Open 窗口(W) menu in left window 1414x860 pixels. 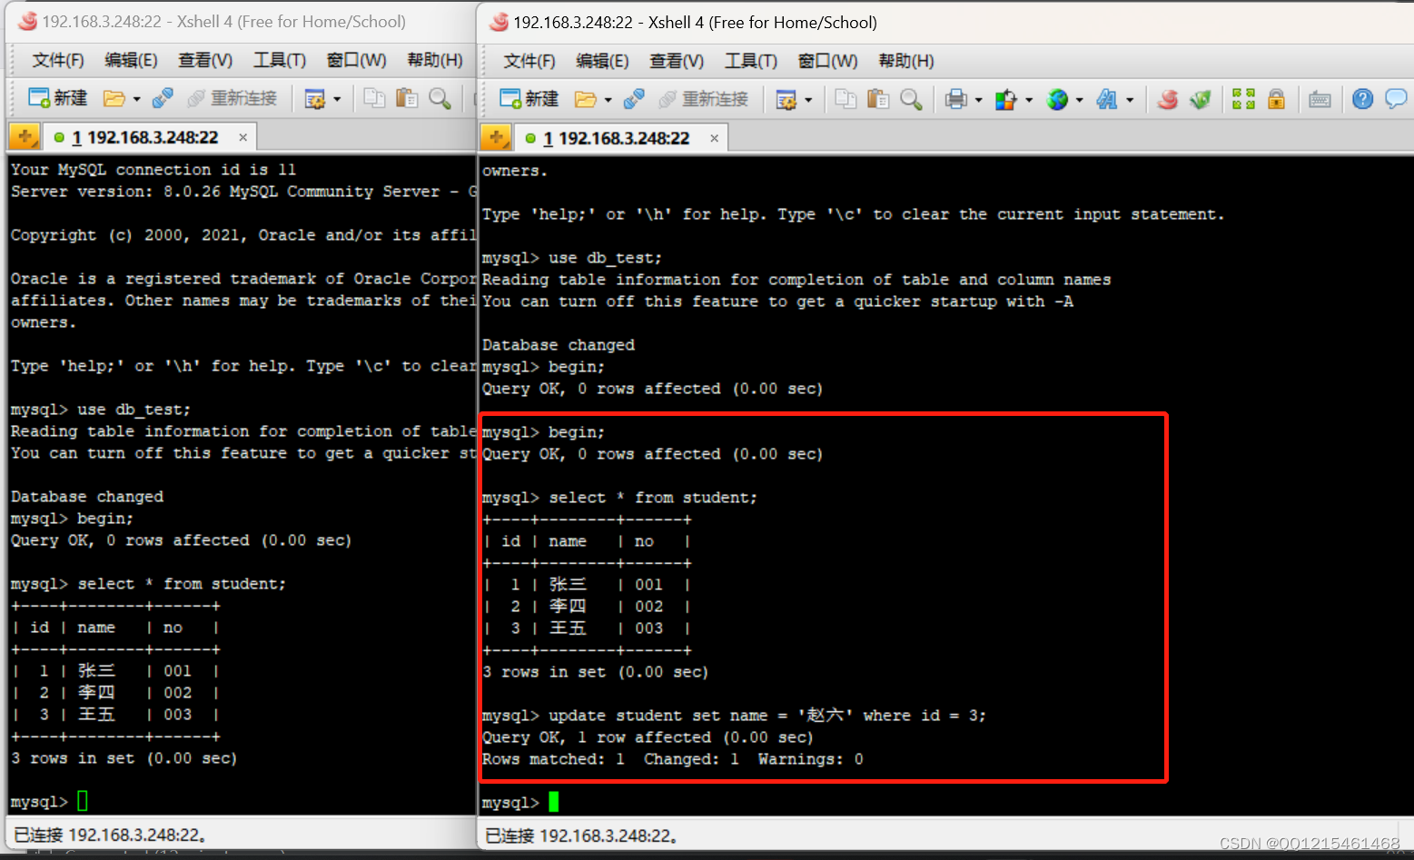pyautogui.click(x=356, y=60)
